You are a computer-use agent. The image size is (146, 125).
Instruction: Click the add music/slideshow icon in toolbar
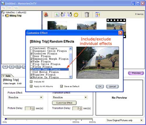46,15
